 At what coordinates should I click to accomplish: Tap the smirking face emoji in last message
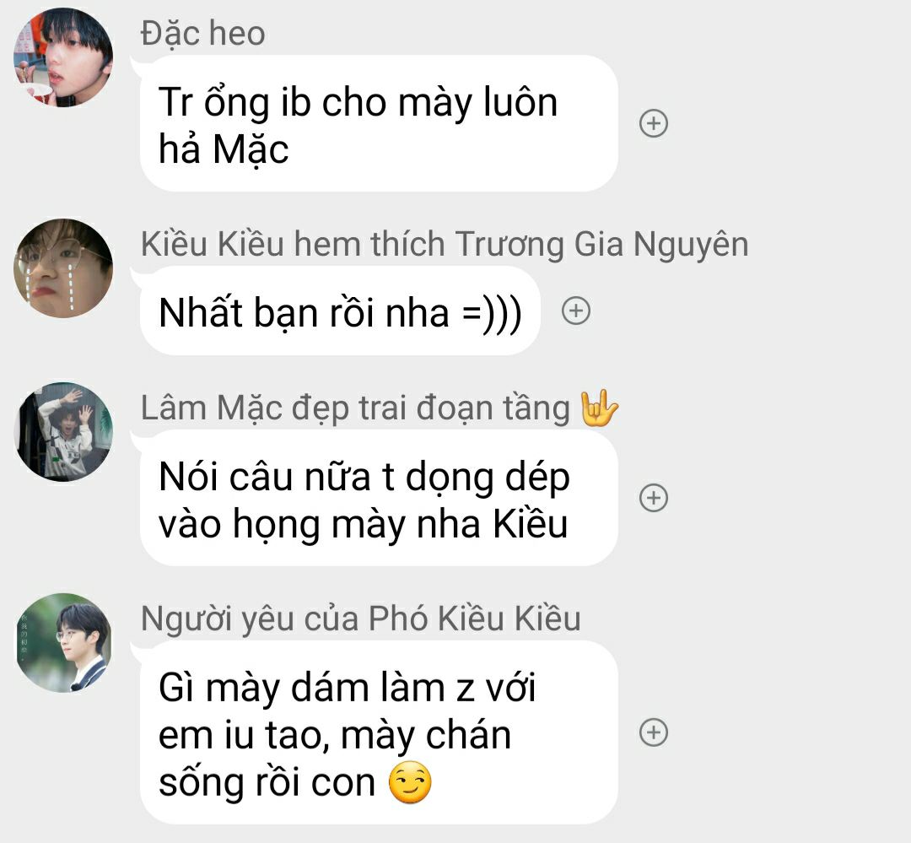coord(410,782)
